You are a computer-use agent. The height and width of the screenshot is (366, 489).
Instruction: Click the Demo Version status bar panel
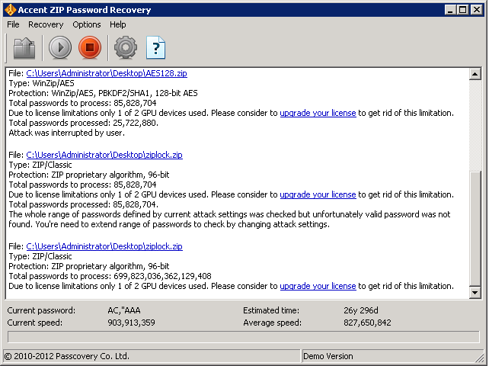pos(328,356)
